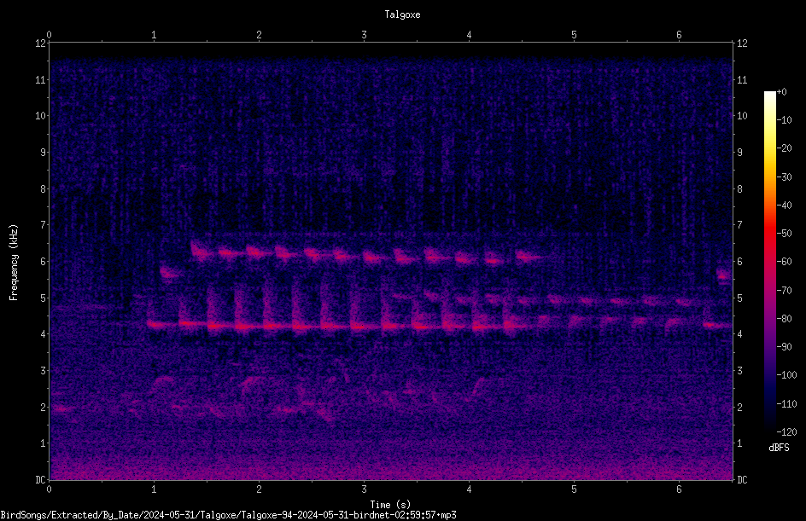Click the dBFS unit label under the colorbar
This screenshot has width=806, height=521.
(x=779, y=448)
